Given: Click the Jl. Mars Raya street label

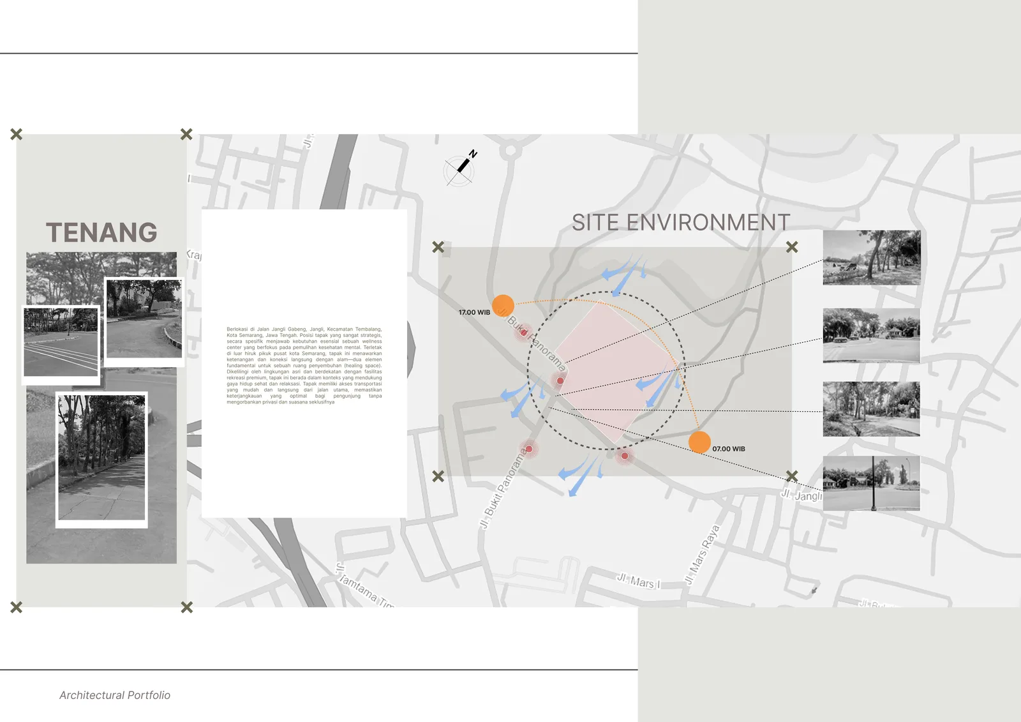Looking at the screenshot, I should (703, 554).
